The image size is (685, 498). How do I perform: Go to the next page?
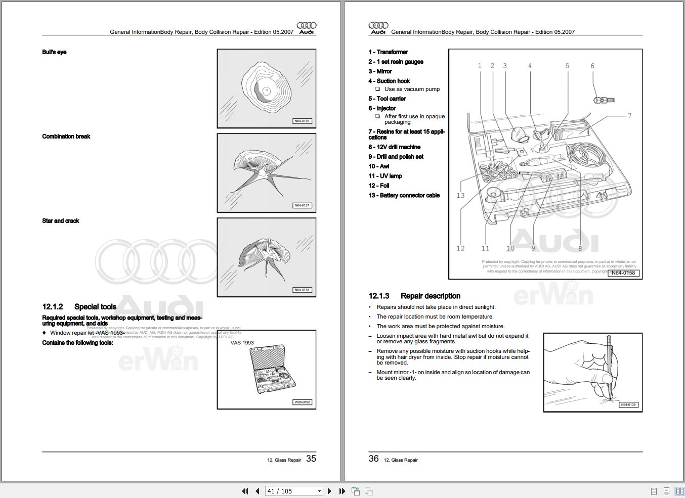coord(329,491)
